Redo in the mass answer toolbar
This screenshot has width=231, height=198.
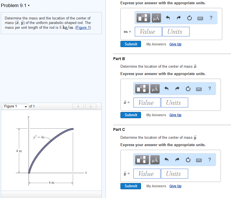pyautogui.click(x=179, y=18)
